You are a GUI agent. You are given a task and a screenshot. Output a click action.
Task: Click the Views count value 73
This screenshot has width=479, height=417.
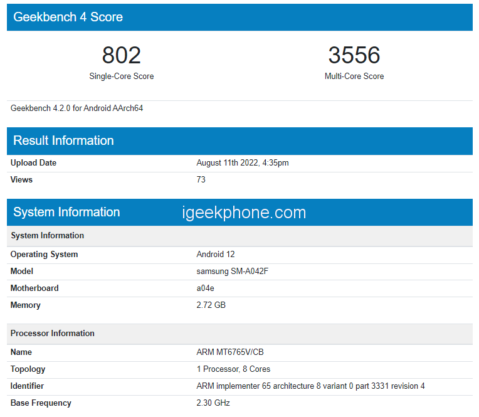pyautogui.click(x=201, y=180)
